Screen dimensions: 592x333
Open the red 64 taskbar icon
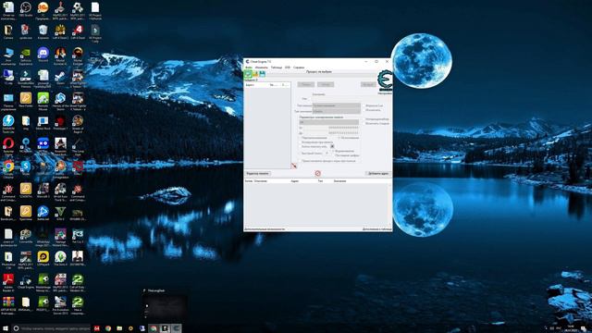(96, 328)
